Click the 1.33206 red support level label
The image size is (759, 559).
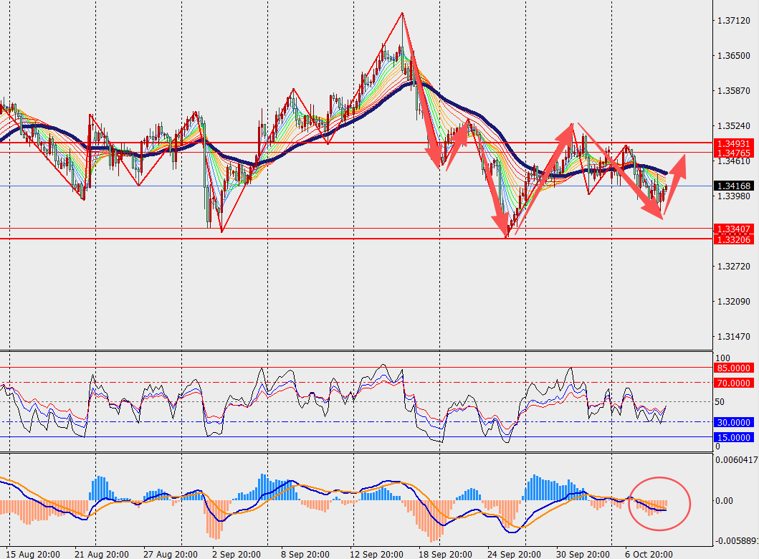click(x=733, y=239)
